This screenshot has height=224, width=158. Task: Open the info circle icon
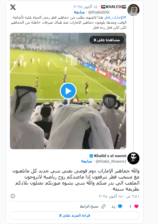tap(13, 196)
